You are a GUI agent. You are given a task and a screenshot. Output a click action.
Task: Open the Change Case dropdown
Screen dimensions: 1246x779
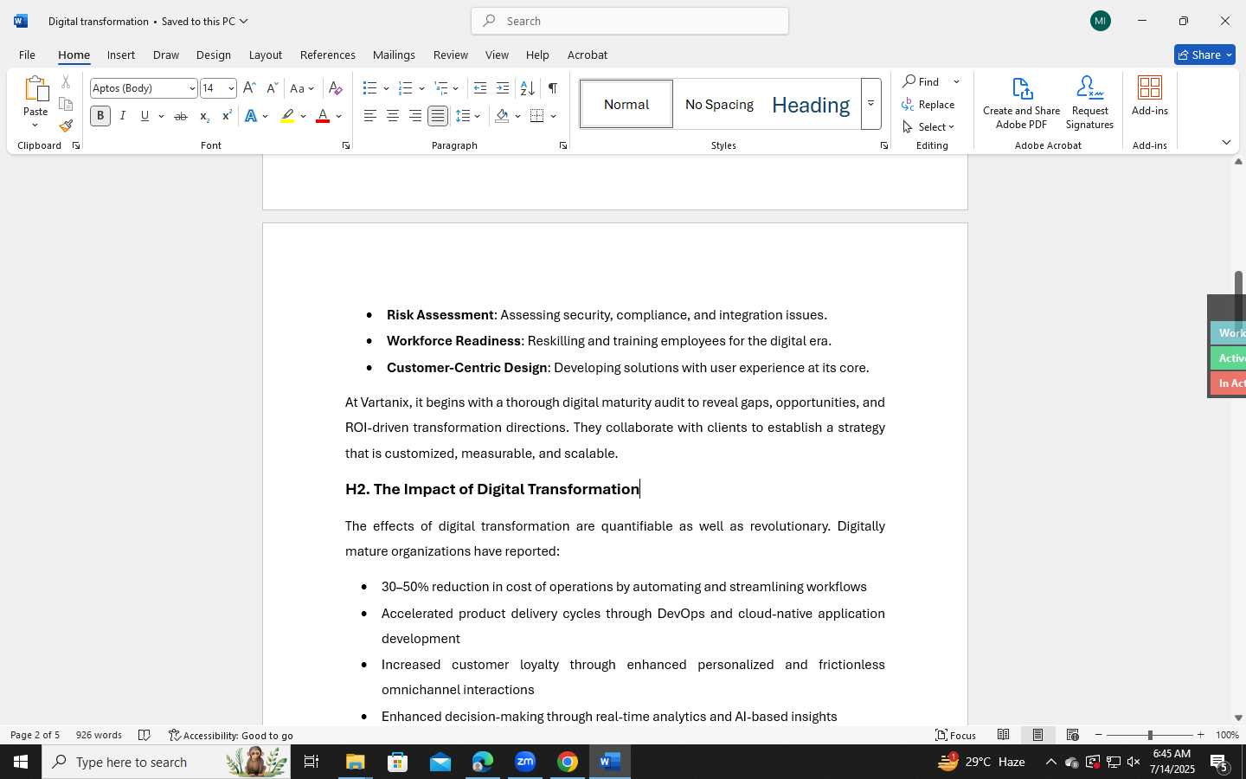[302, 88]
